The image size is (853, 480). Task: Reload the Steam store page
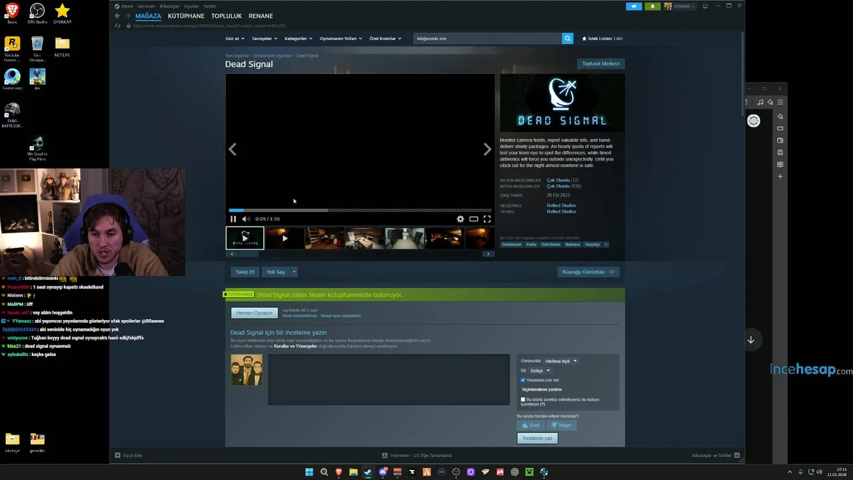coord(118,26)
